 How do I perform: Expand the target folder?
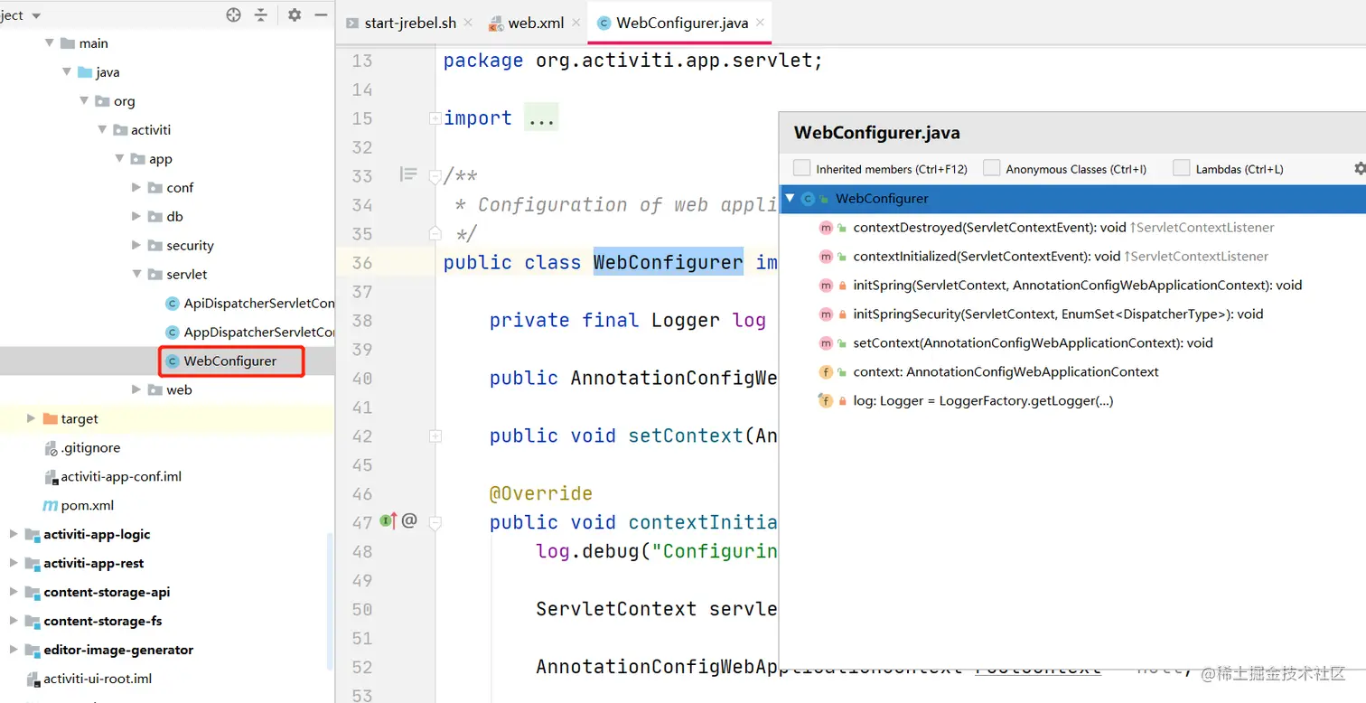click(x=31, y=419)
